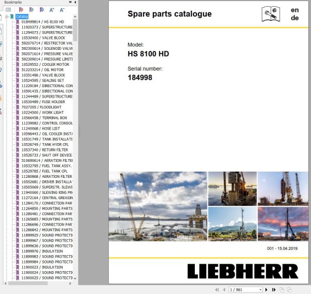
Task: Click the model HS 8100 HD text
Action: click(148, 54)
